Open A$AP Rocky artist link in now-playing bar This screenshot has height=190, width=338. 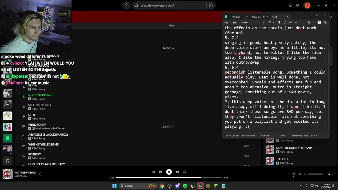pyautogui.click(x=21, y=176)
